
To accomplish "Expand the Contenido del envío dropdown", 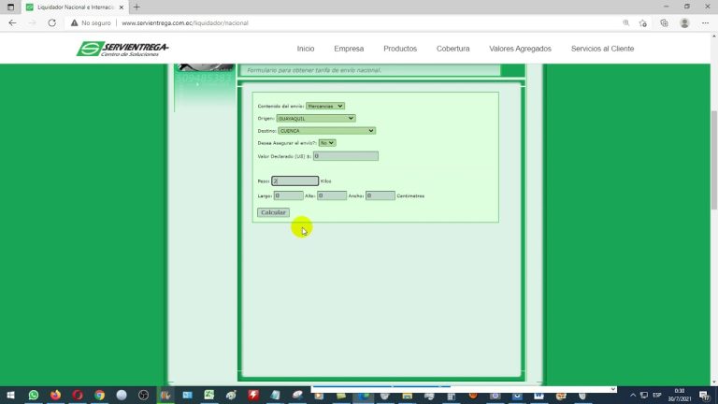I will [x=325, y=106].
